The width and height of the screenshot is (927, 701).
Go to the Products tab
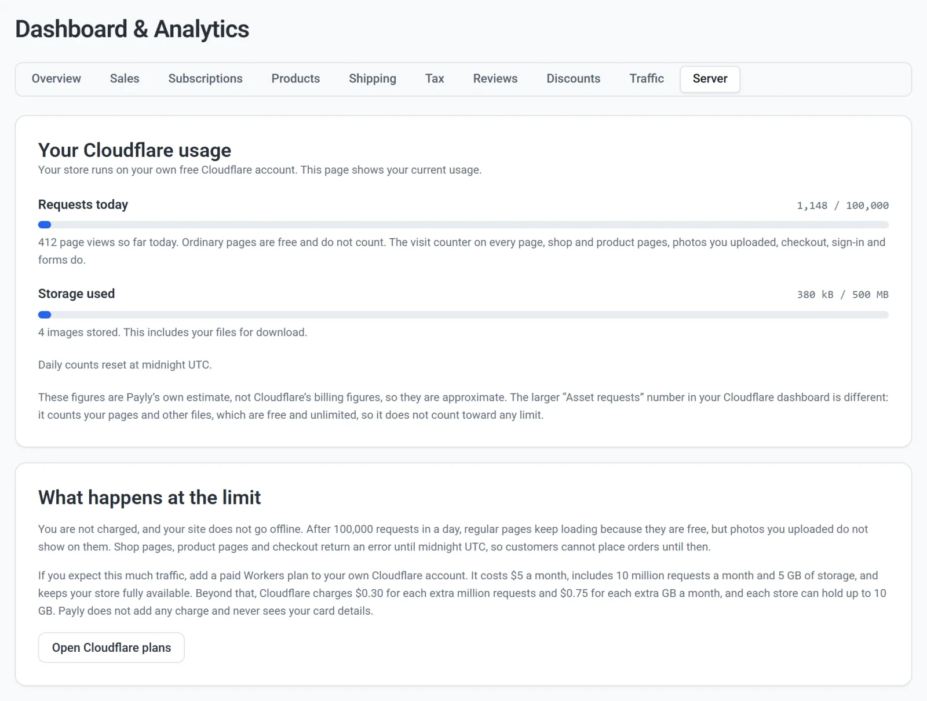(295, 79)
